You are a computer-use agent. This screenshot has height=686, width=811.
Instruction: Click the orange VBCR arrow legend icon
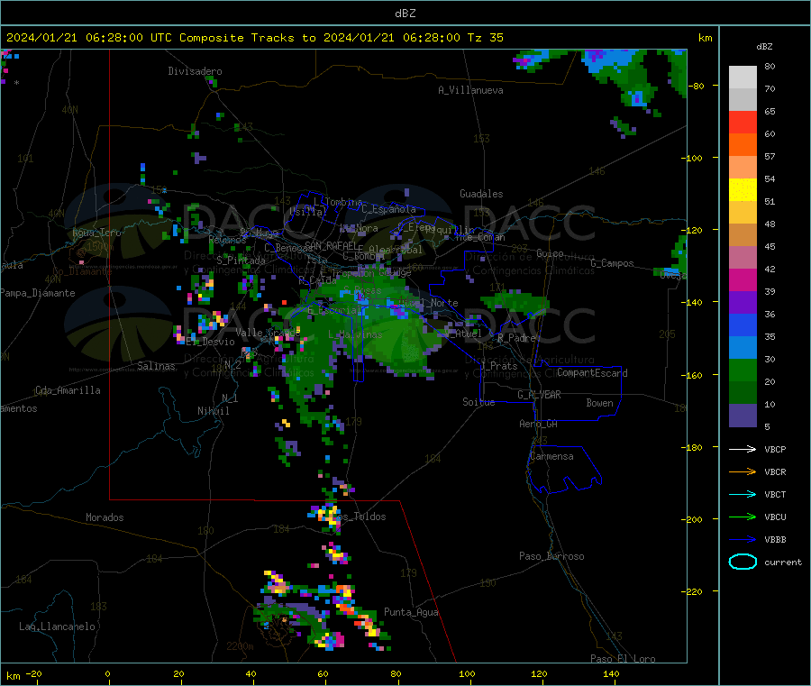[743, 471]
